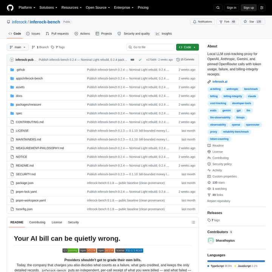The image size is (272, 272).
Task: Open the GitHub homepage logo
Action: pyautogui.click(x=10, y=8)
